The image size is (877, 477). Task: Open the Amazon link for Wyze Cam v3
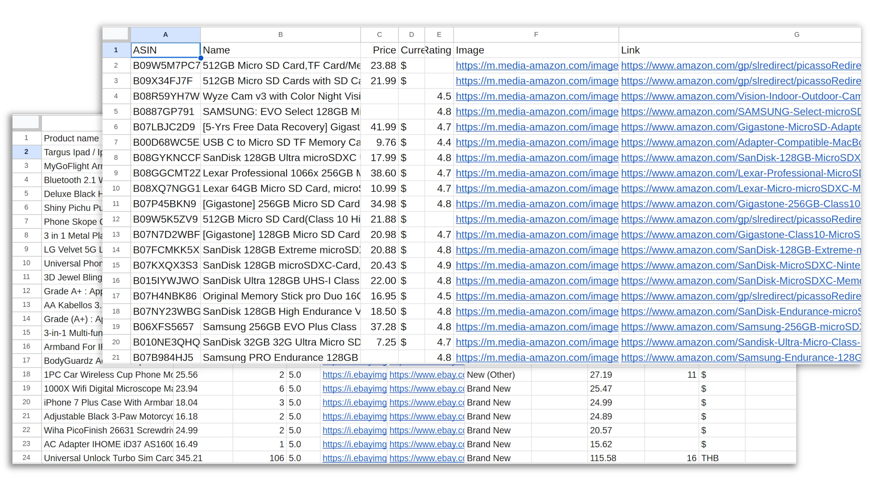click(740, 96)
